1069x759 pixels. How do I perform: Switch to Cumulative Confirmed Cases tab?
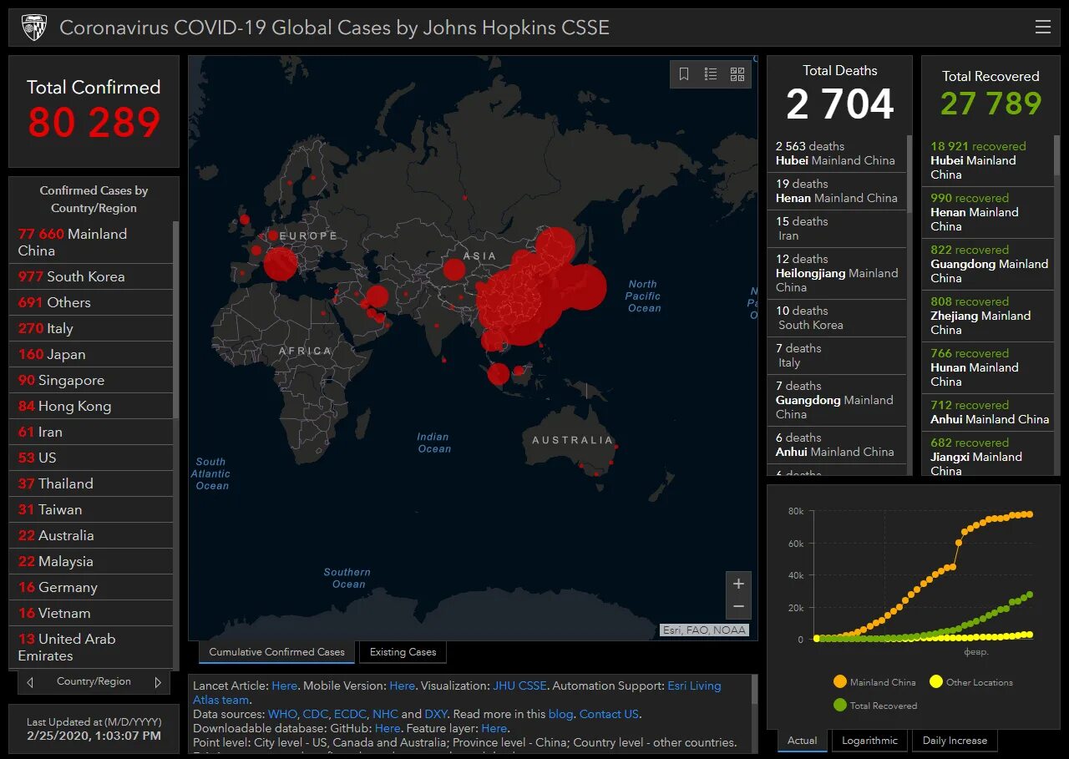[276, 652]
